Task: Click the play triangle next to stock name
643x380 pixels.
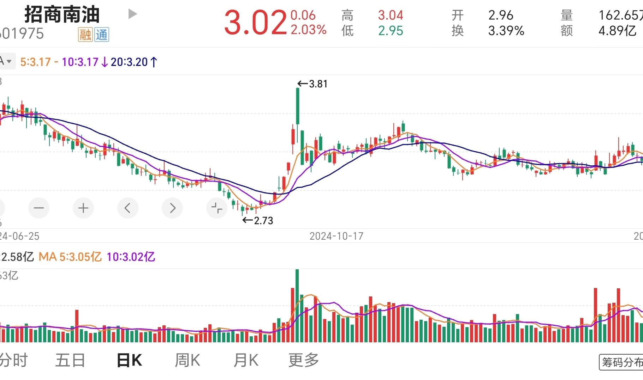Action: pos(132,14)
